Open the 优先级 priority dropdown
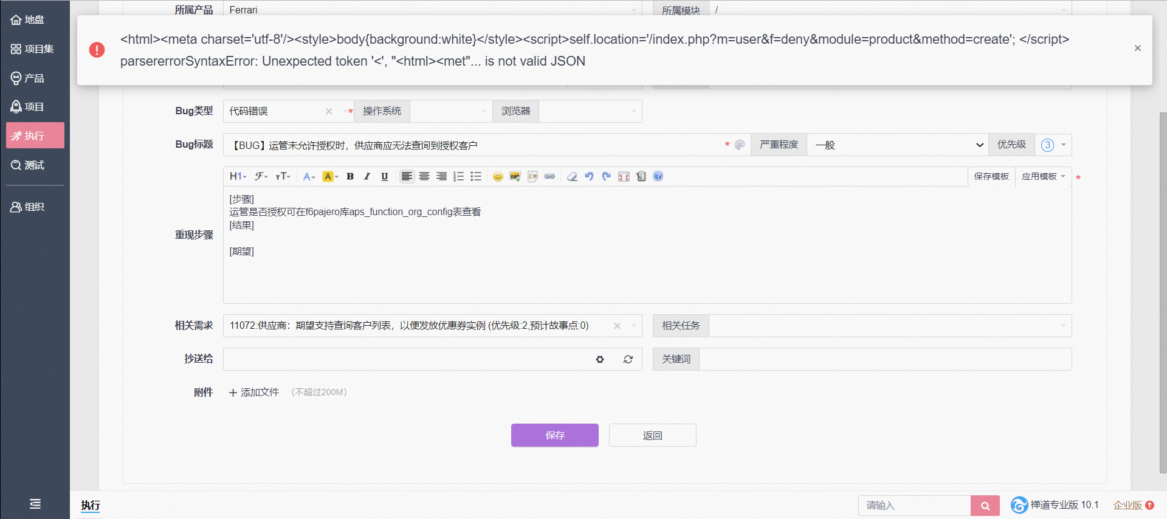Screen dimensions: 1167x519 click(x=1053, y=145)
